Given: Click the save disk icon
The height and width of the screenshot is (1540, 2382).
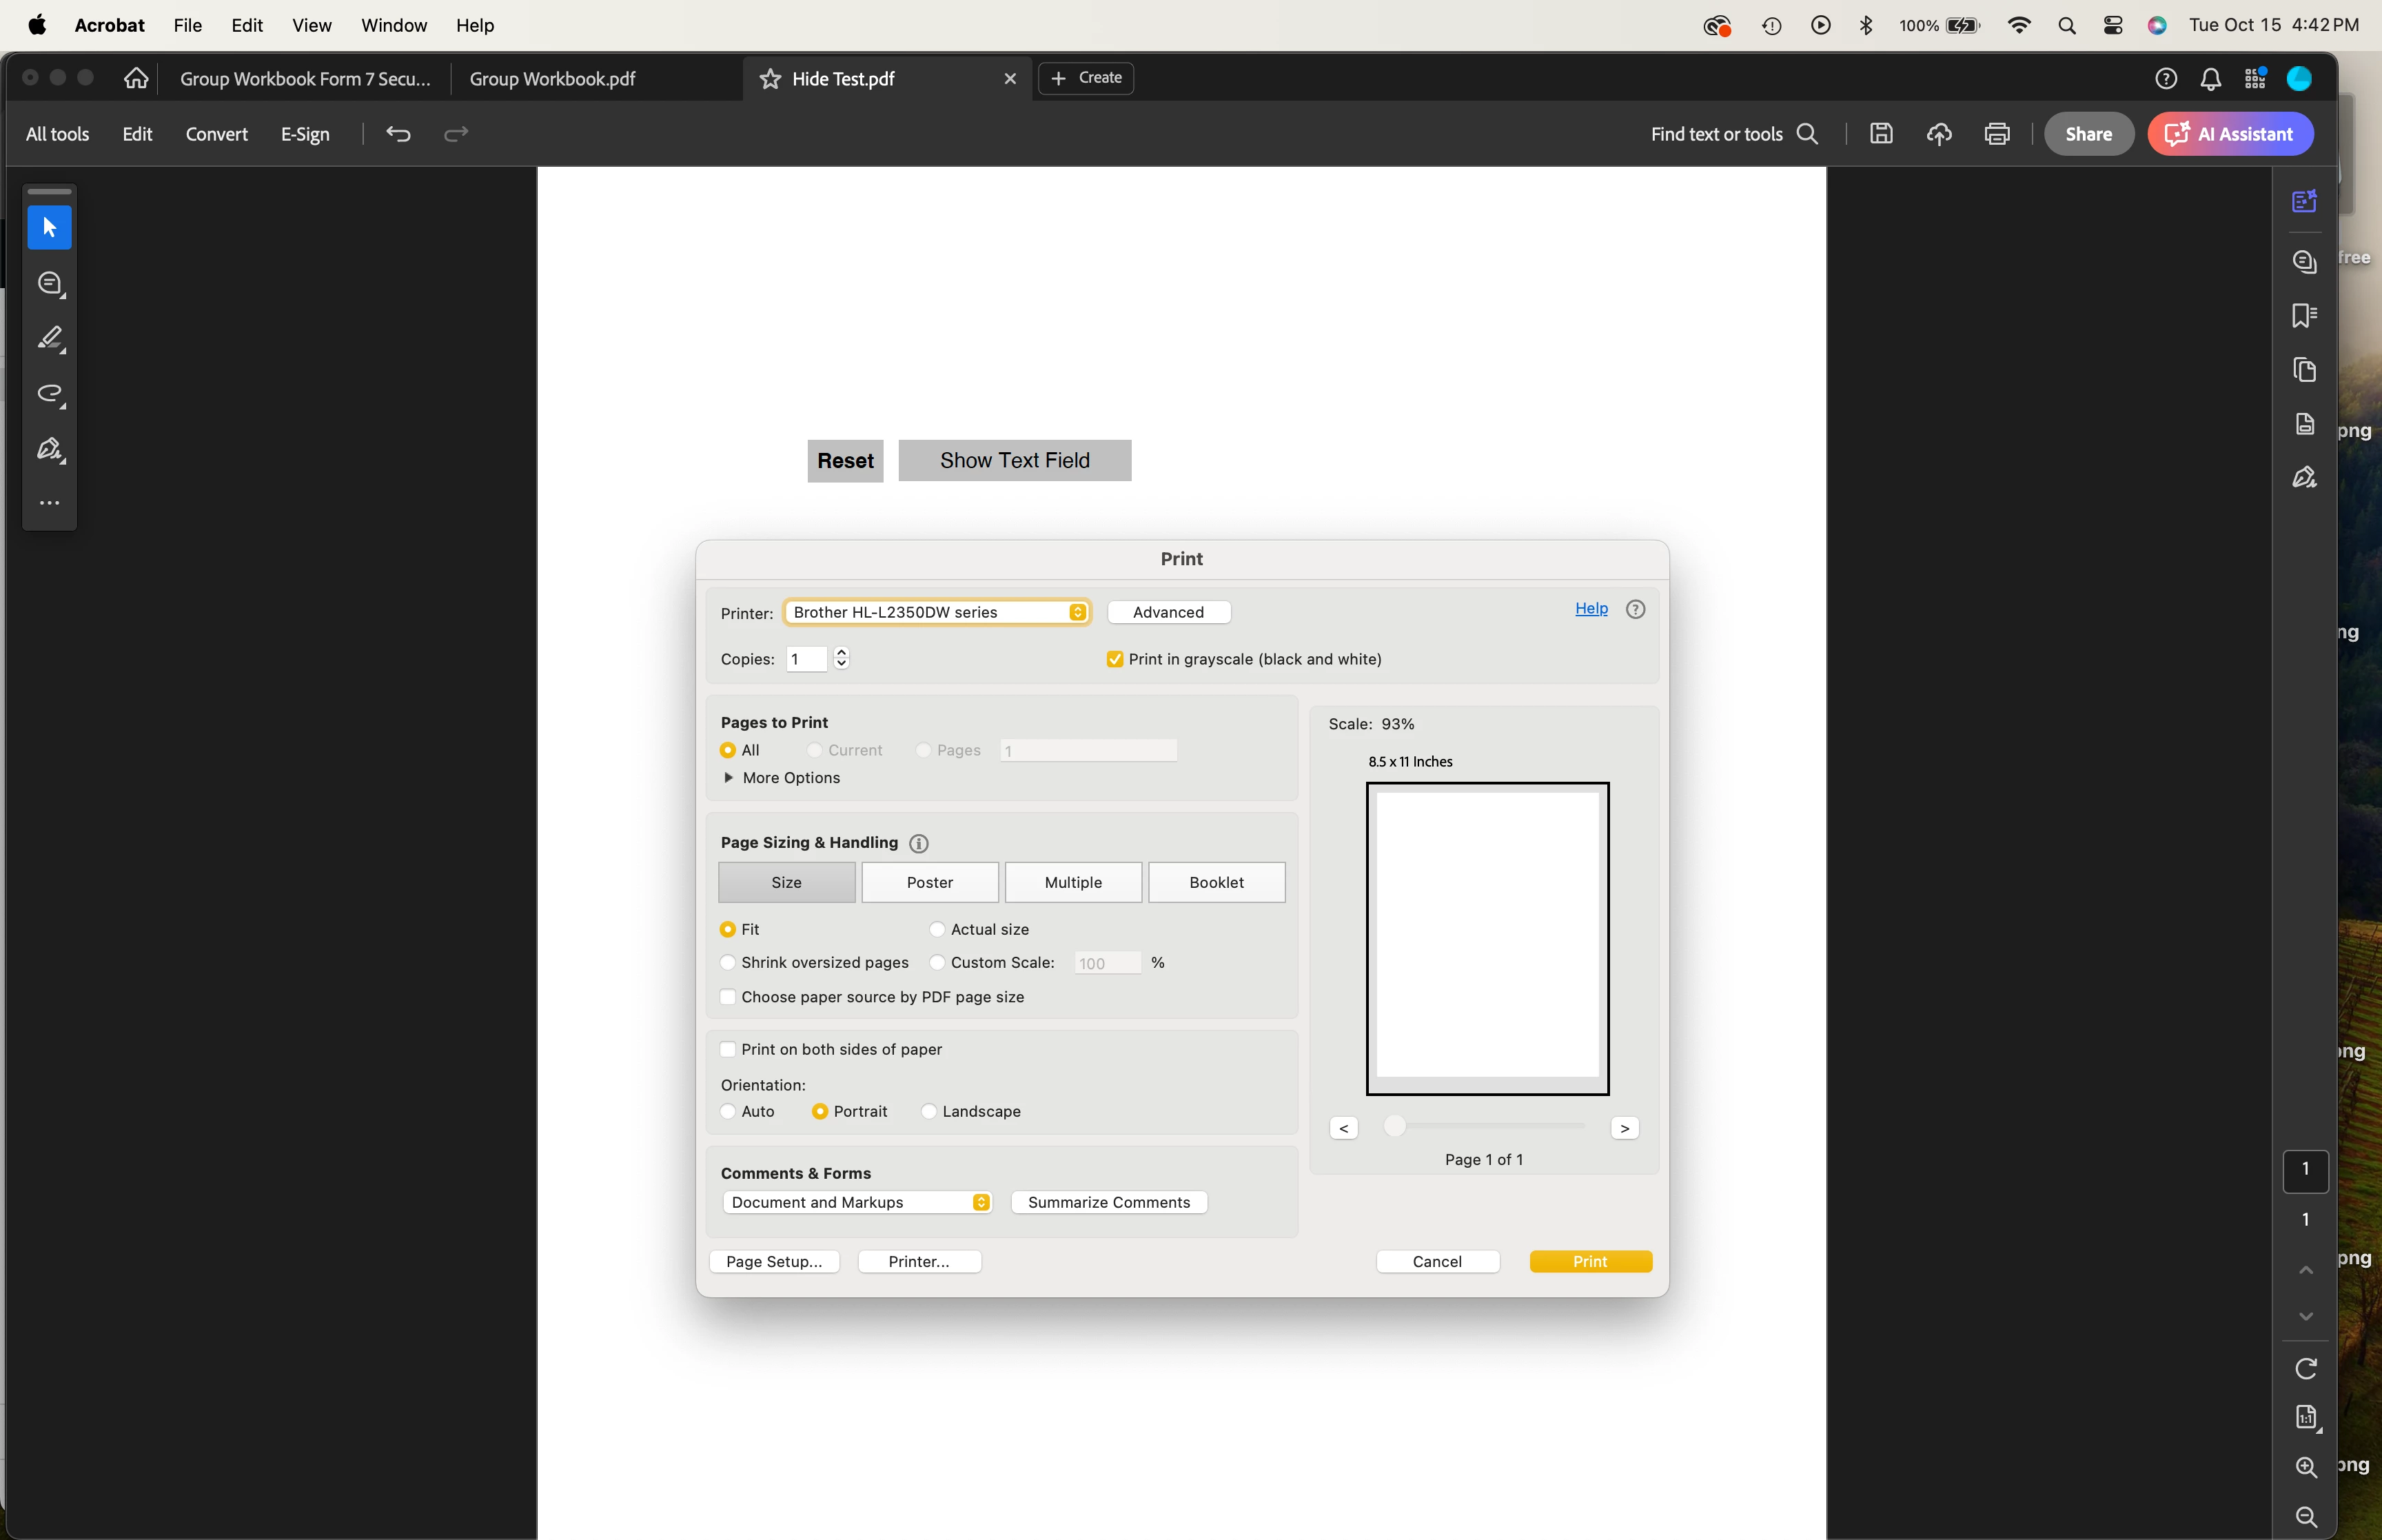Looking at the screenshot, I should point(1880,134).
